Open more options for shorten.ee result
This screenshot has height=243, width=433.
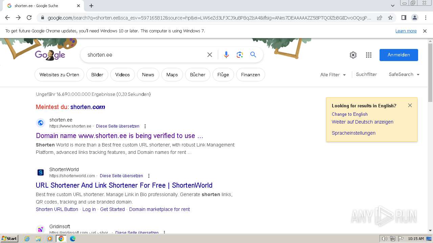coord(145,126)
